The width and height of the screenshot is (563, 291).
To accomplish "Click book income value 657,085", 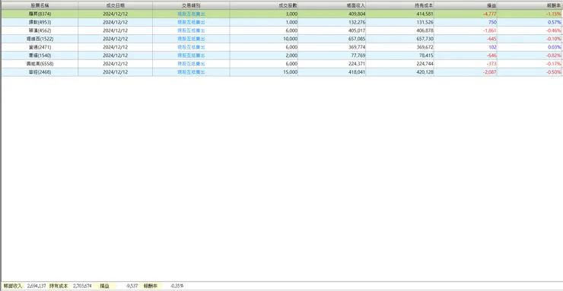I will click(x=358, y=39).
